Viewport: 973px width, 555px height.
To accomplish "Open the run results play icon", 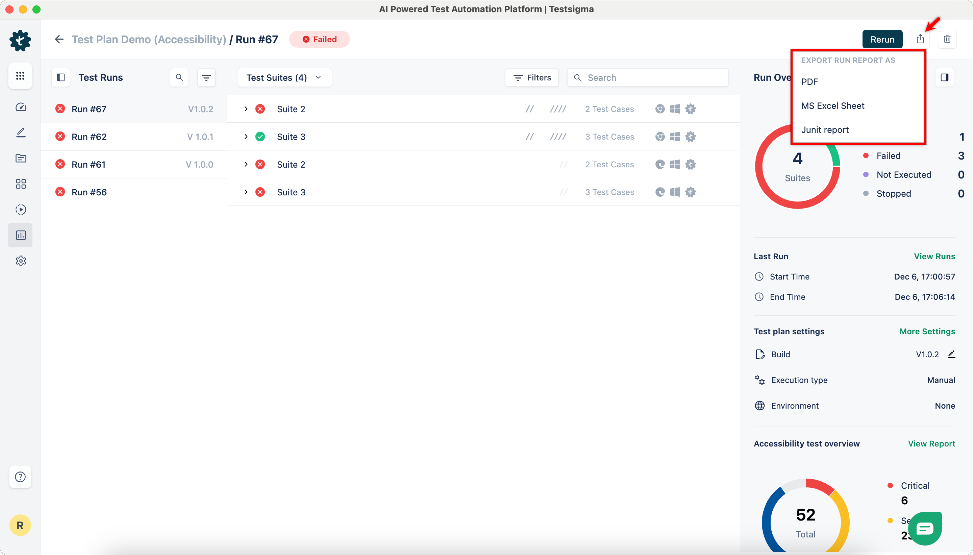I will (x=21, y=210).
